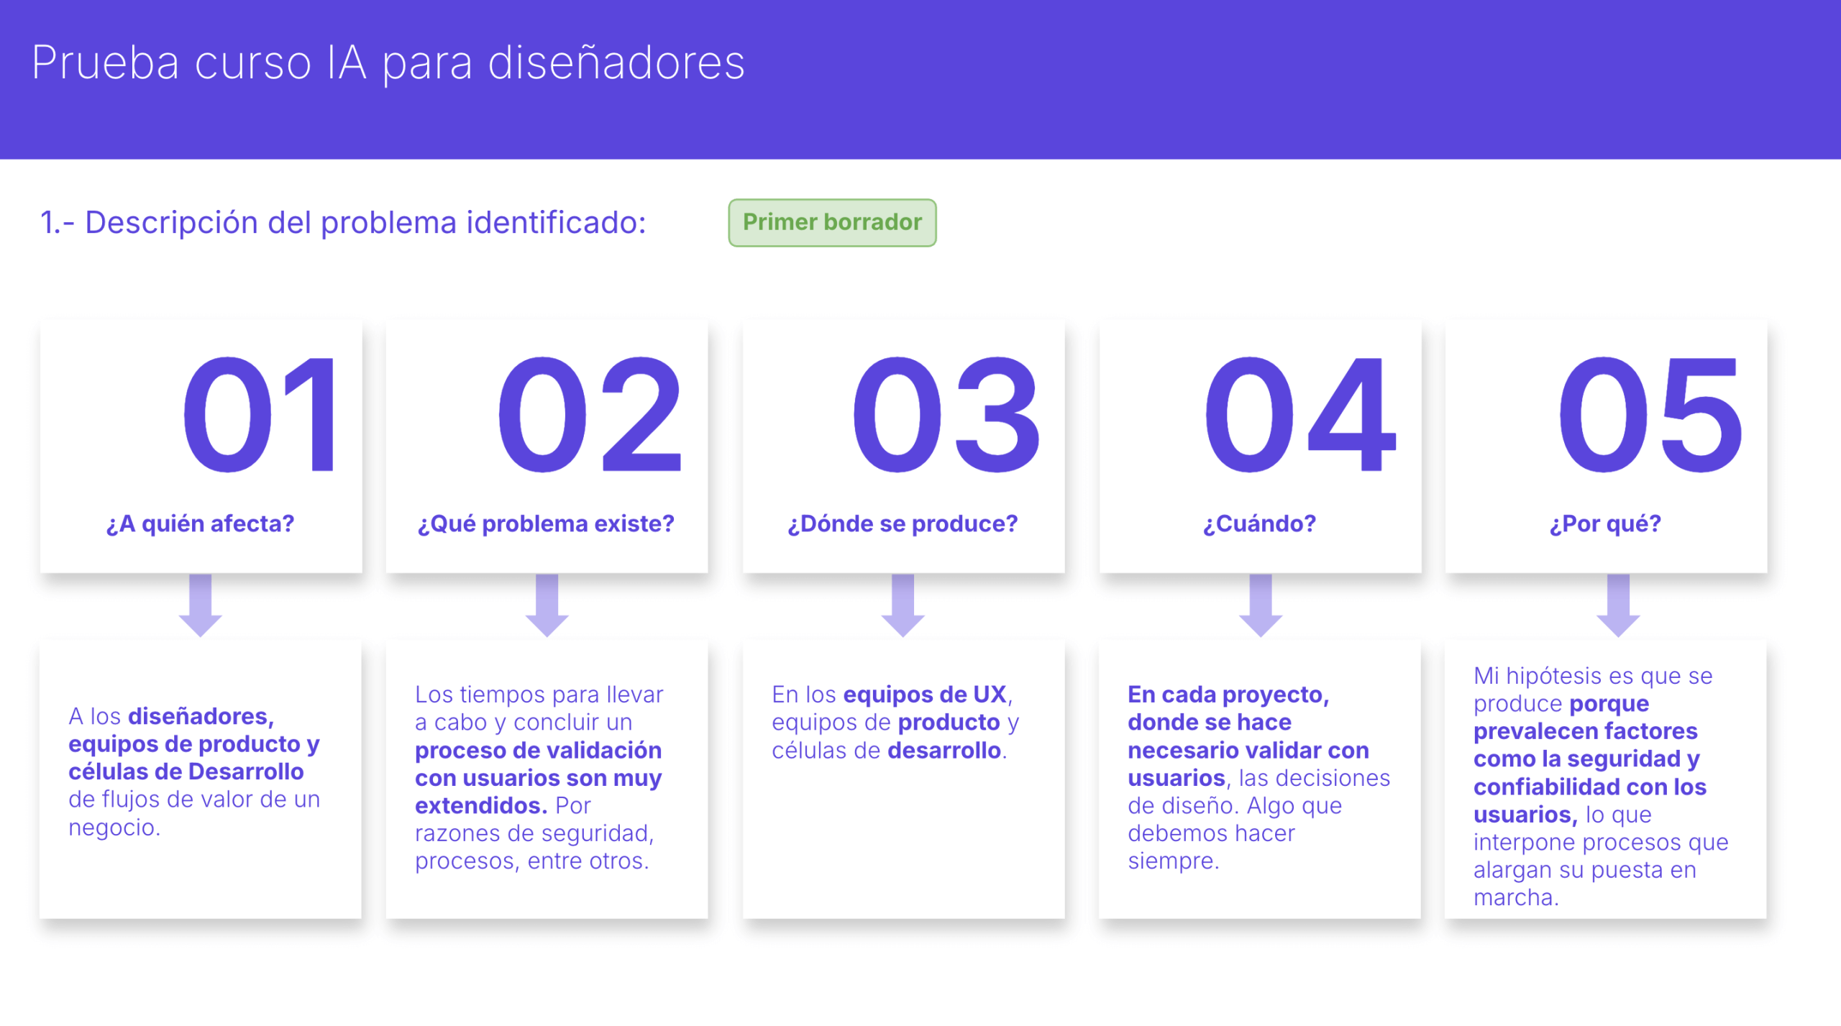1841x1026 pixels.
Task: Click the arrow below the 05 card
Action: (x=1617, y=605)
